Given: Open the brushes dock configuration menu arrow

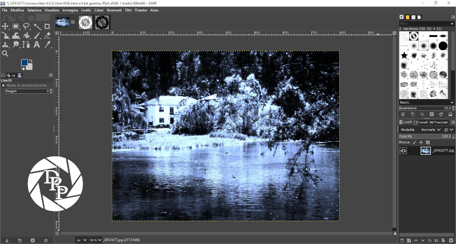Looking at the screenshot, I should click(x=453, y=17).
